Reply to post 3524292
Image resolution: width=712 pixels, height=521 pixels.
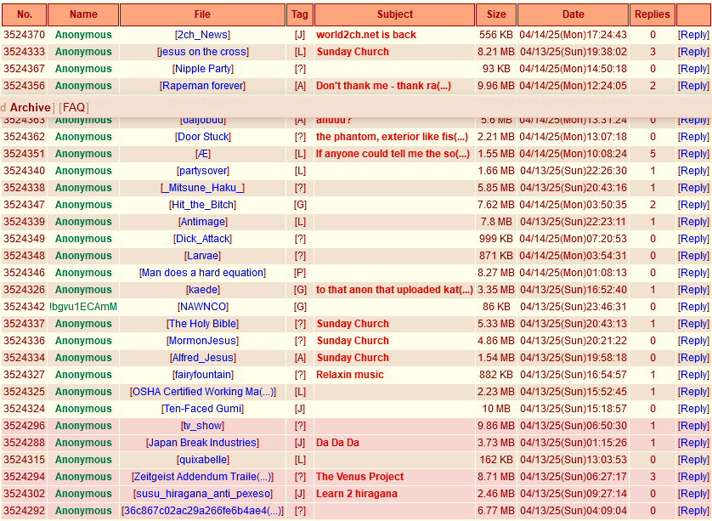tap(693, 511)
